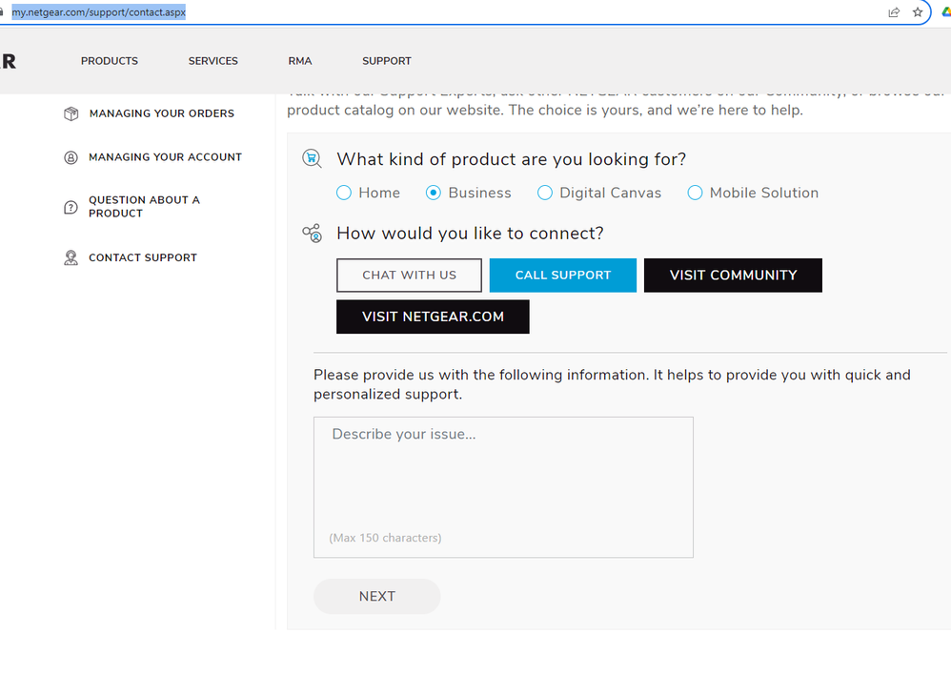Click the cart search icon by product question

coord(312,158)
